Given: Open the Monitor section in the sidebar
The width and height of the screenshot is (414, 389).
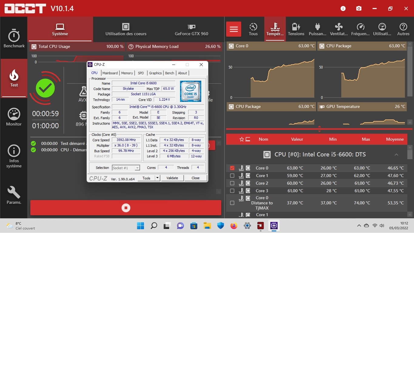Looking at the screenshot, I should pos(14,117).
